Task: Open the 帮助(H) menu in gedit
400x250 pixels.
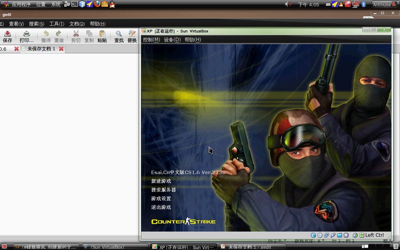Action: (x=97, y=23)
